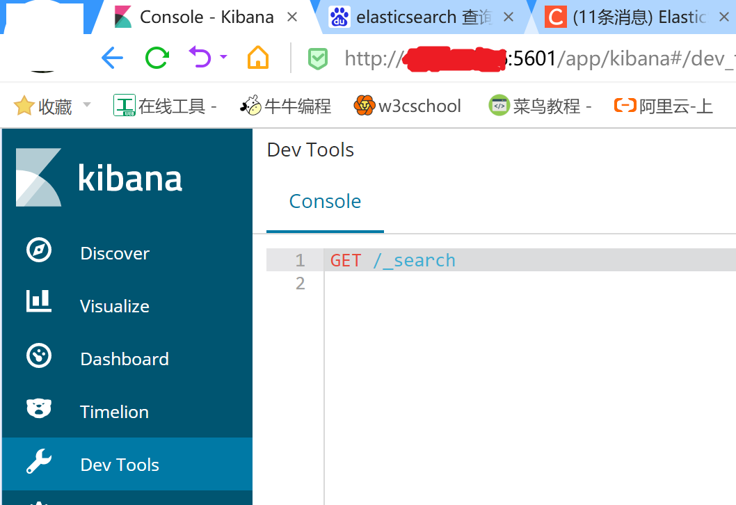Open the w3cschool bookmark
The height and width of the screenshot is (505, 736).
pos(408,106)
